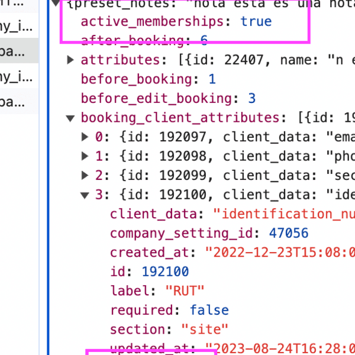Select the company_setting_id value 47056
355x355 pixels.
point(289,233)
